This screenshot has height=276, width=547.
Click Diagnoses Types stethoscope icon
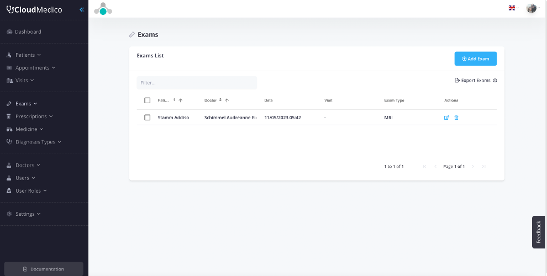pyautogui.click(x=9, y=142)
